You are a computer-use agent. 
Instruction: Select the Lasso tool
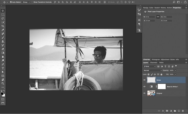point(3,18)
